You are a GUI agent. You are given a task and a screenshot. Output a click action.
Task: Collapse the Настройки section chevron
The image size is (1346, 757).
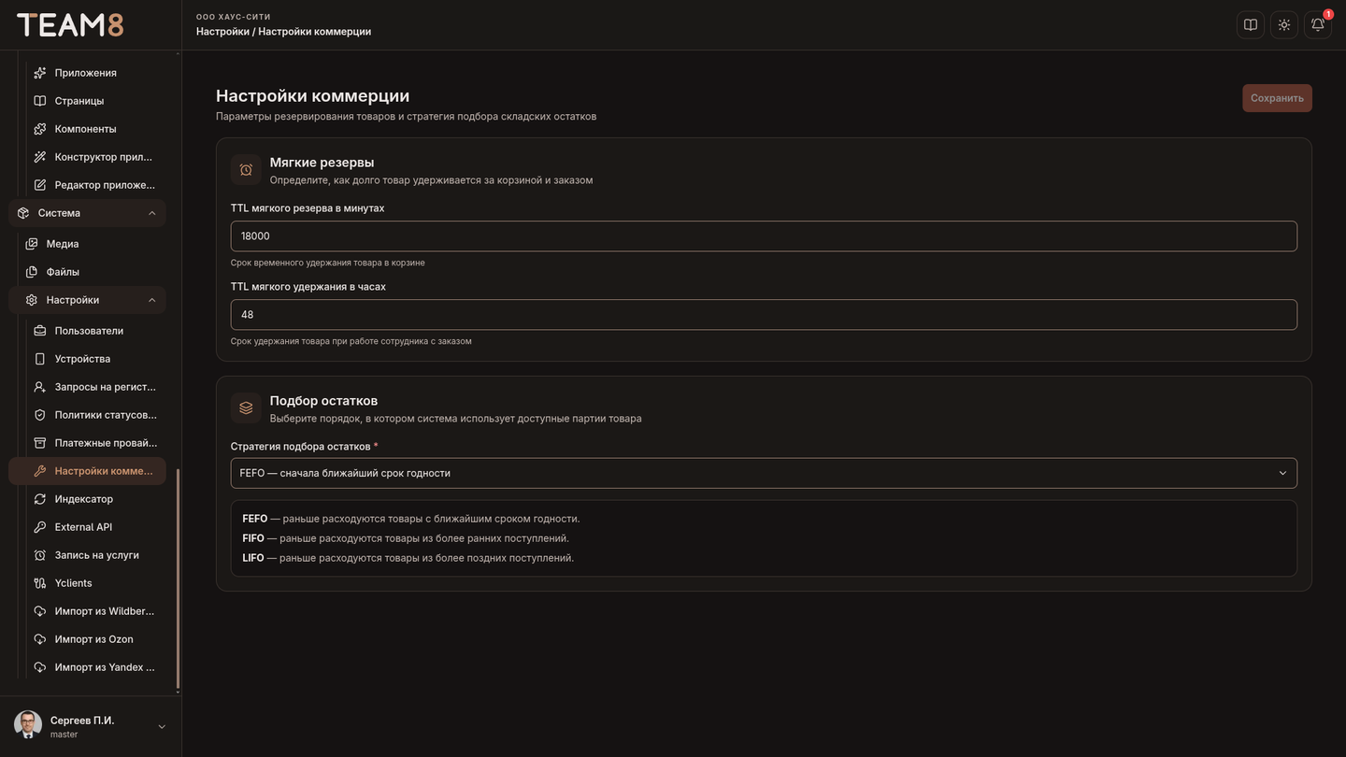pyautogui.click(x=152, y=300)
